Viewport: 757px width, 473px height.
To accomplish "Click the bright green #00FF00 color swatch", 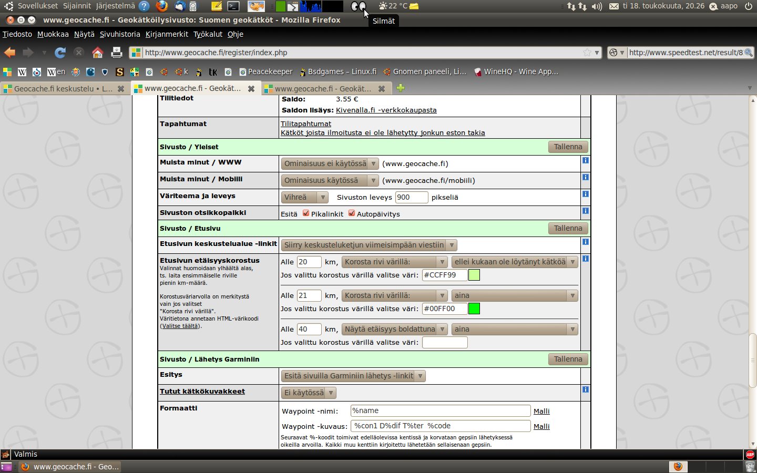I will click(474, 309).
